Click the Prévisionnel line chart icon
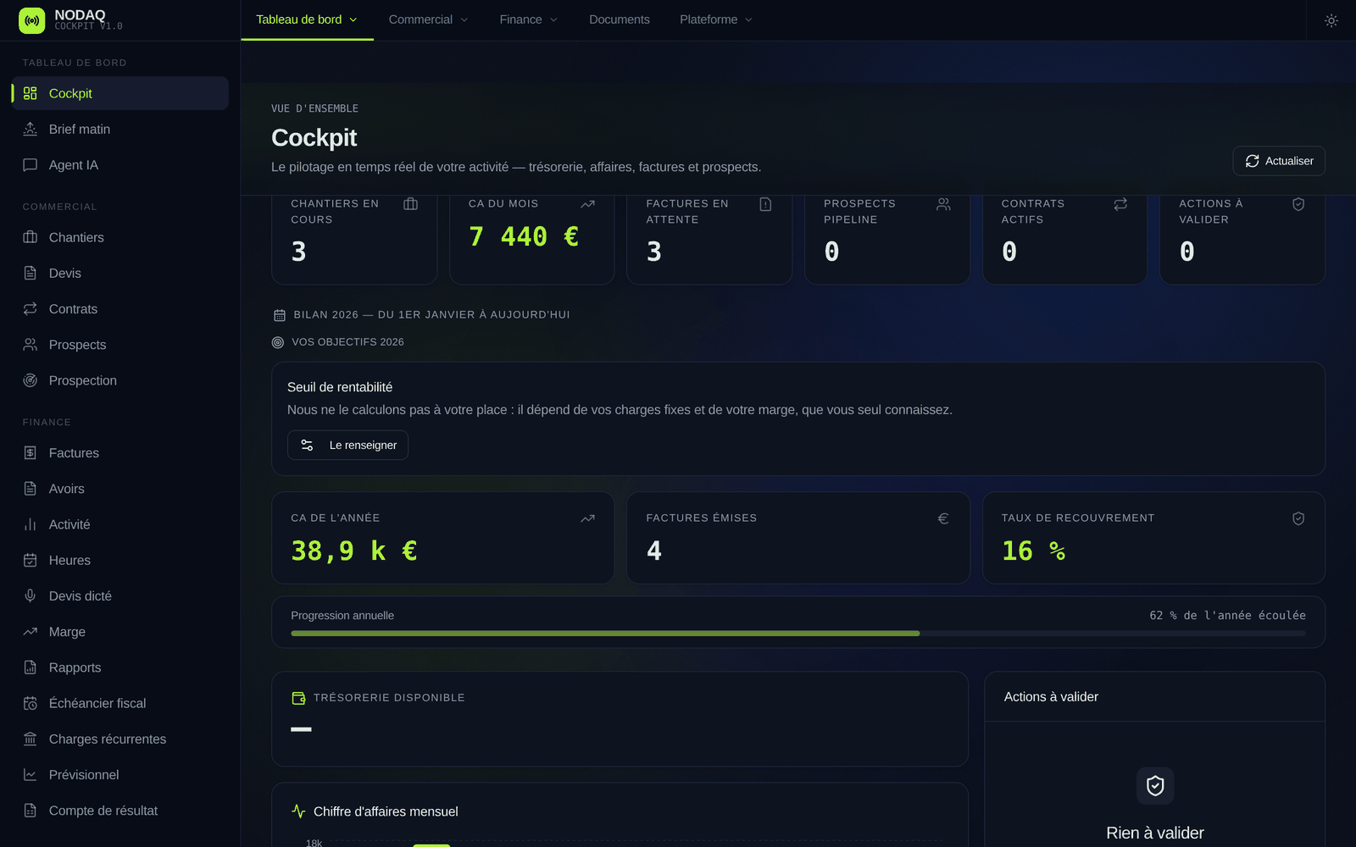The height and width of the screenshot is (847, 1356). click(31, 775)
